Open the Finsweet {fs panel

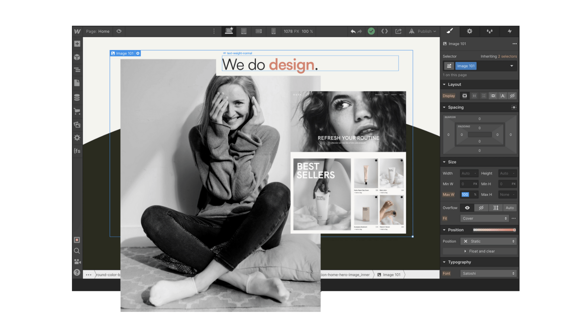click(77, 151)
